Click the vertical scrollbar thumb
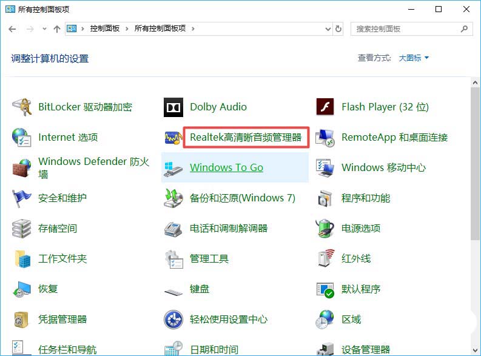Image resolution: width=481 pixels, height=356 pixels. coord(475,164)
